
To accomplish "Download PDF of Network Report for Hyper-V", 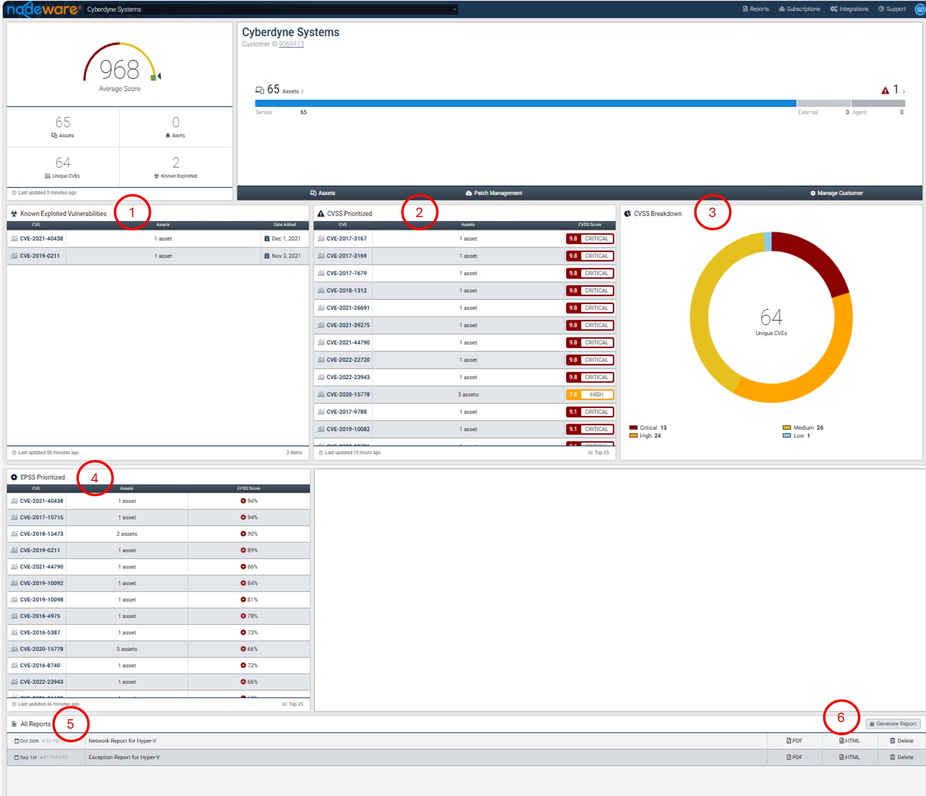I will point(795,741).
